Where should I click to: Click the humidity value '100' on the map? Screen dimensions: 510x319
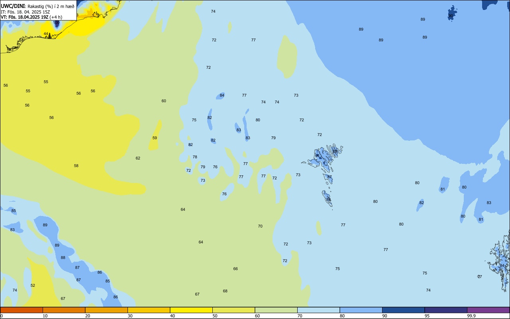click(x=57, y=23)
